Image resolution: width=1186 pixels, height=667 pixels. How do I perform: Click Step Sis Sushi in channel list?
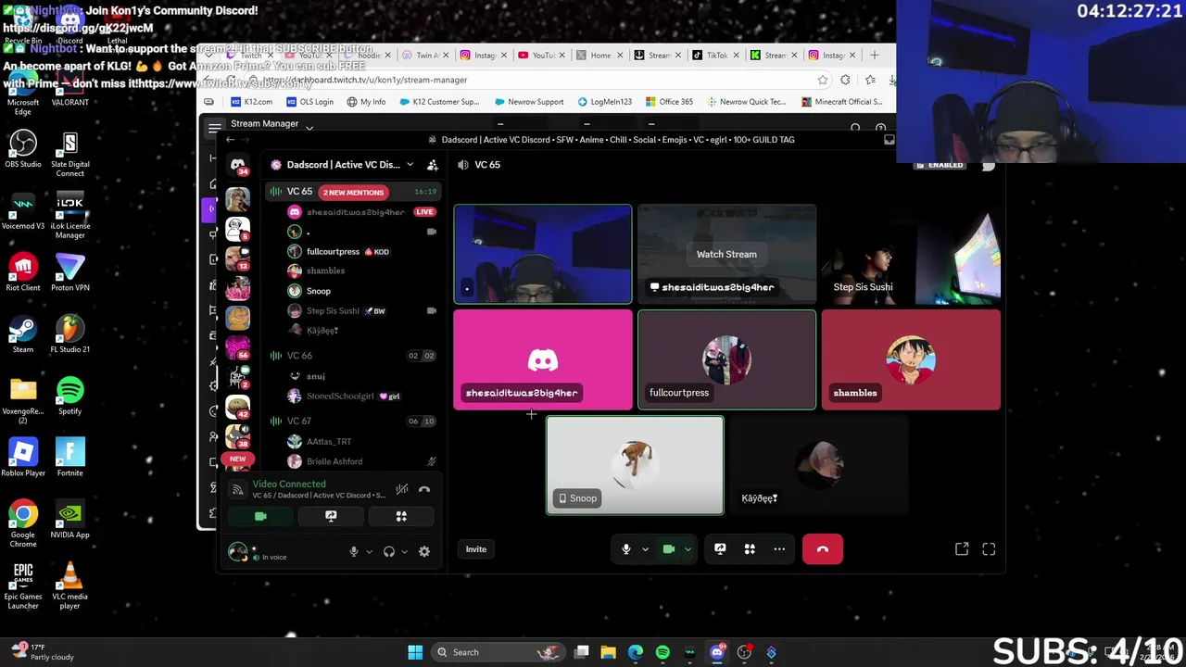(x=333, y=310)
